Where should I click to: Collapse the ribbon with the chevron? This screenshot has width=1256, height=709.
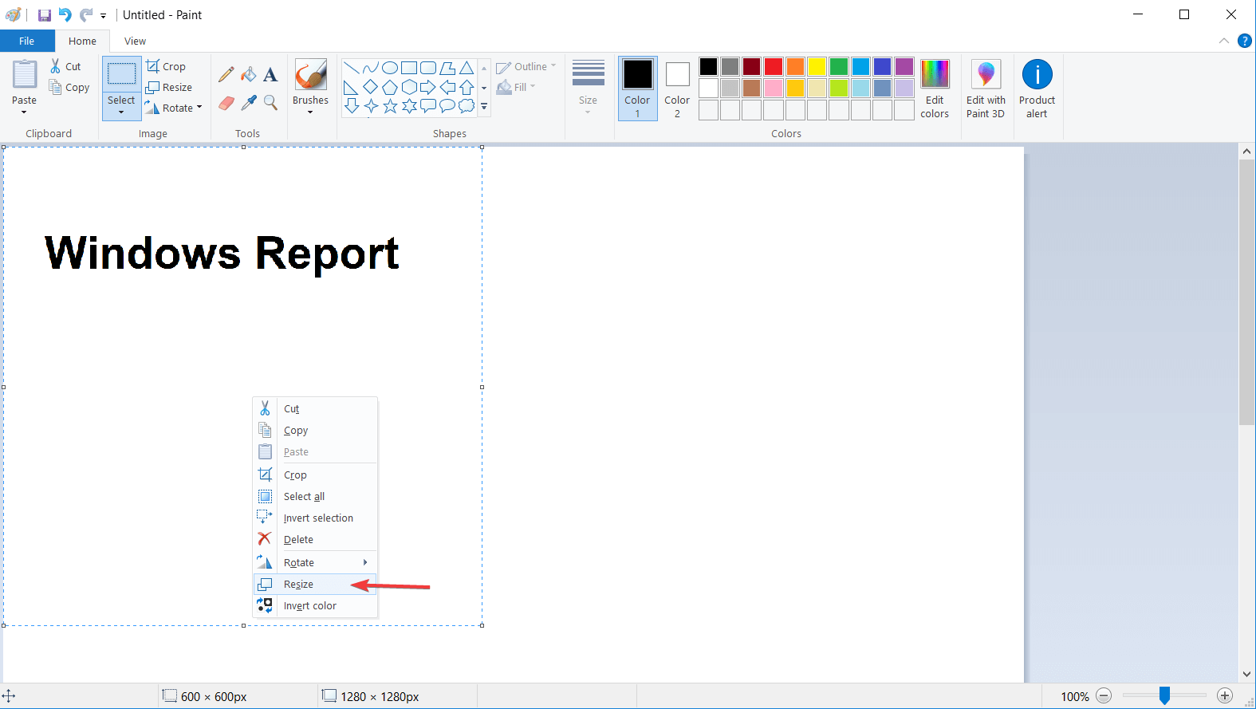pyautogui.click(x=1224, y=41)
